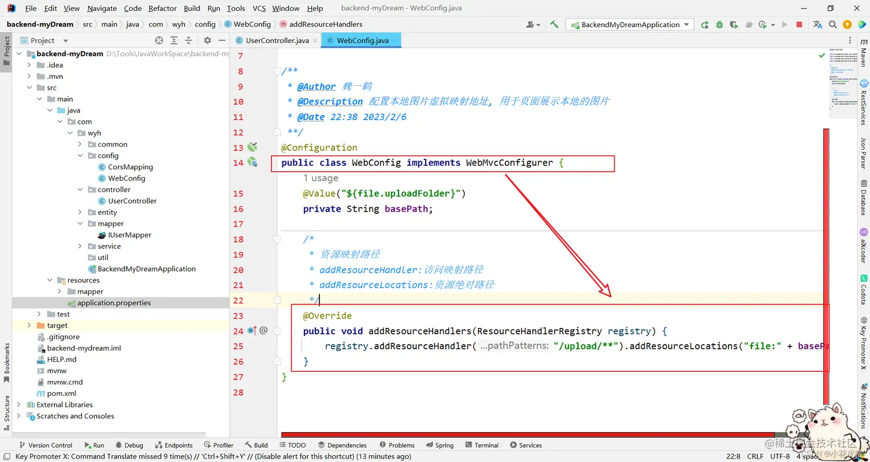
Task: Open the Translate tool icon in toolbar
Action: pos(818,24)
